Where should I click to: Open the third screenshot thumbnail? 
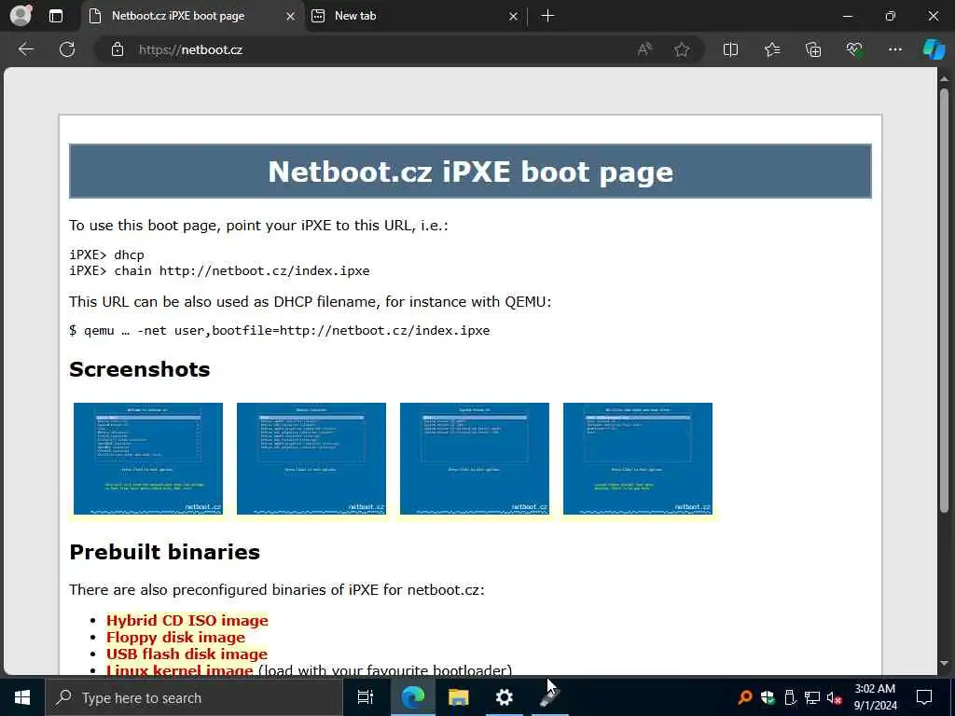pos(475,459)
